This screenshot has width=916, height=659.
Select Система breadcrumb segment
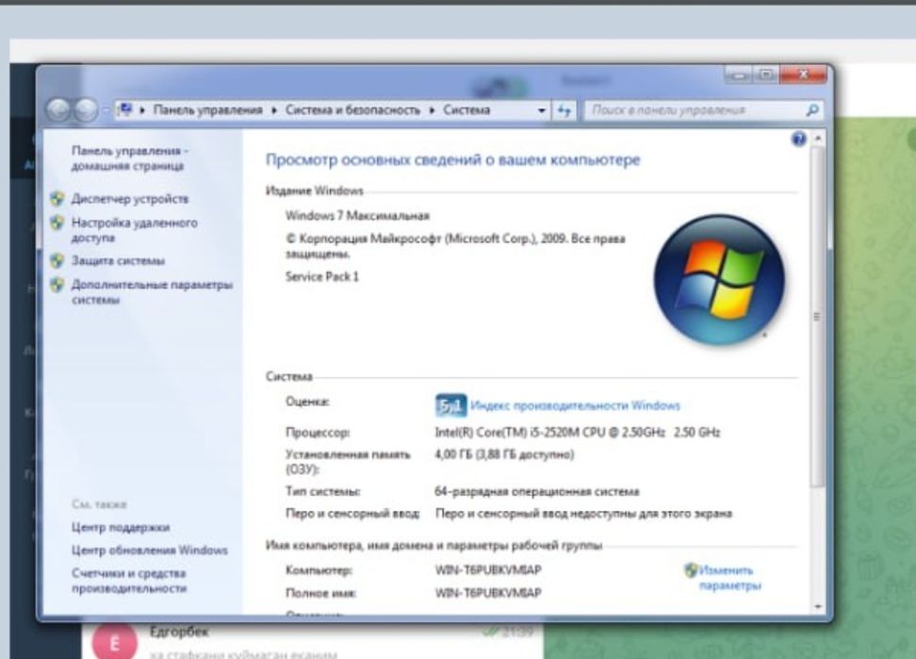click(466, 109)
